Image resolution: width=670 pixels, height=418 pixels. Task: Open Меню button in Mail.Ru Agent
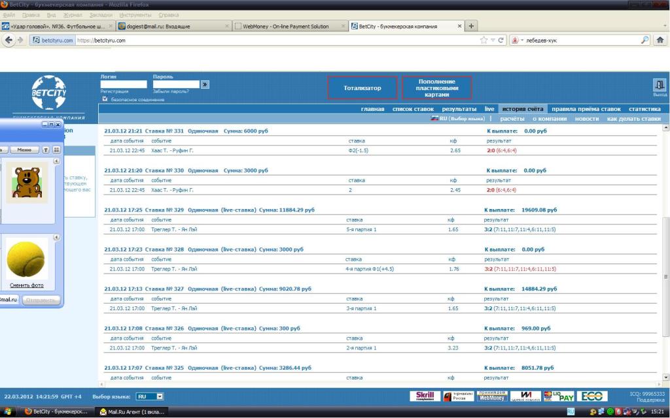coord(24,150)
